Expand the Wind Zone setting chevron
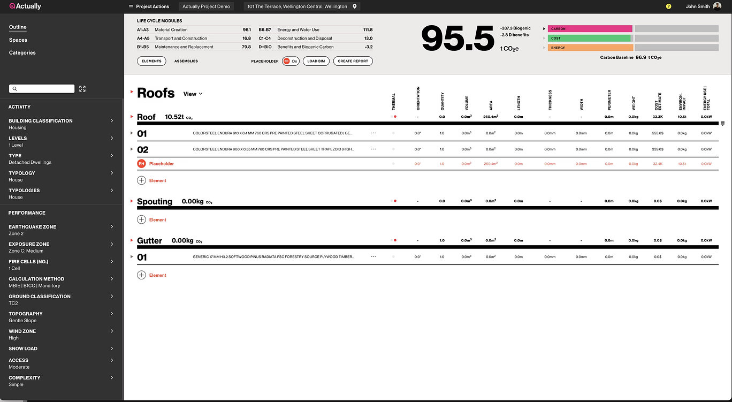The height and width of the screenshot is (402, 732). tap(112, 331)
